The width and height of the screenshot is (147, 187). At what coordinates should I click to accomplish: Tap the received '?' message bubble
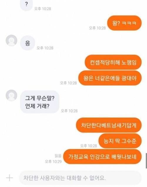(x=26, y=5)
